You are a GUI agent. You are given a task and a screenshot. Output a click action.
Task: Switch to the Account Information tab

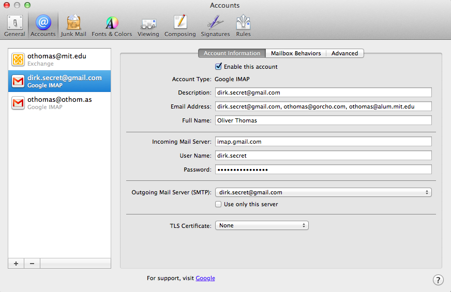click(x=232, y=53)
